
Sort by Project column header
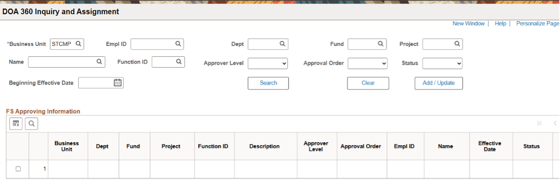(171, 146)
